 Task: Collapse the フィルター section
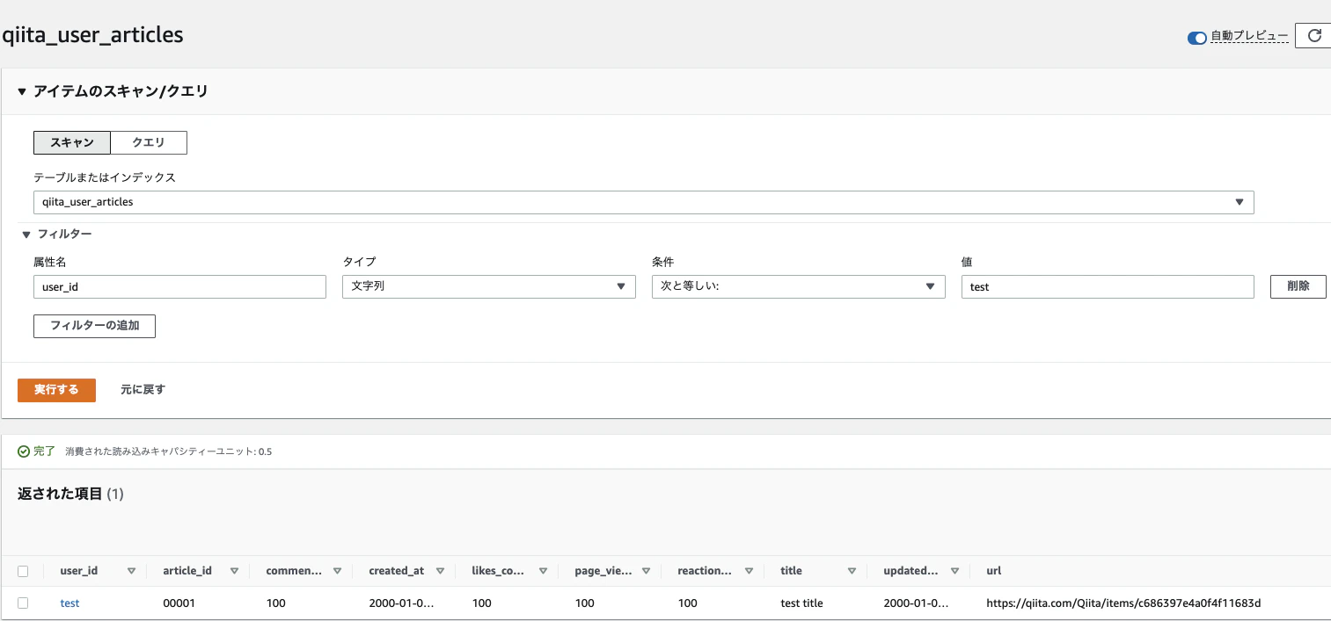(26, 235)
